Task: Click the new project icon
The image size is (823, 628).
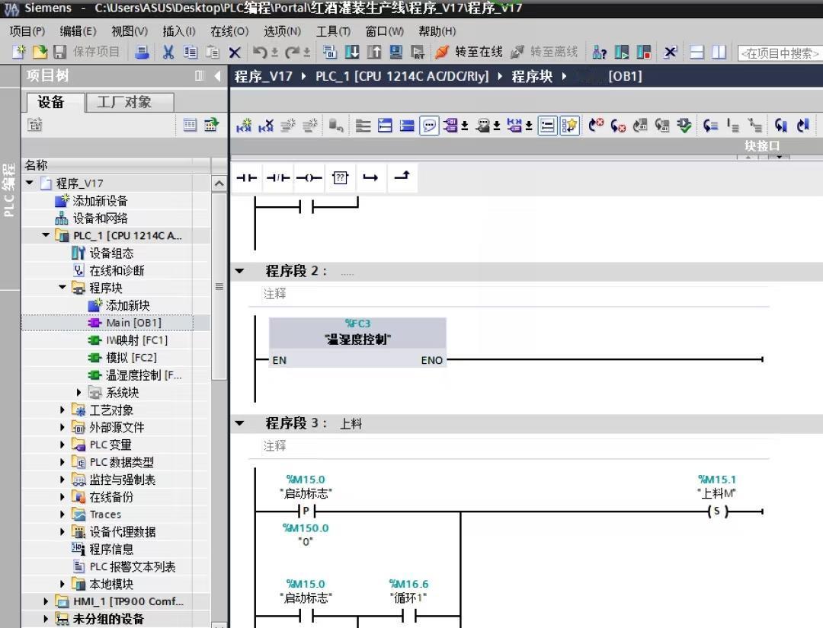Action: pos(19,51)
